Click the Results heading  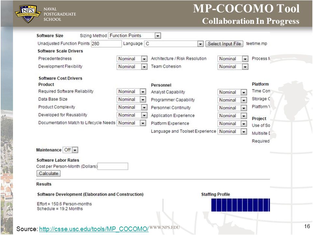44,184
